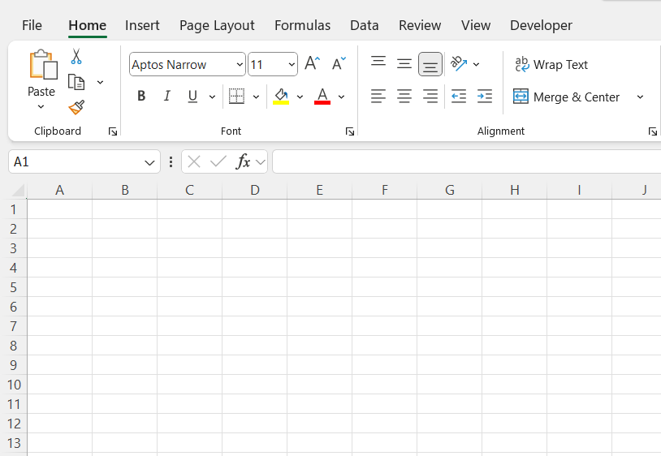Screen dimensions: 661x456
Task: Expand insert function dropdown beside fx
Action: 261,161
